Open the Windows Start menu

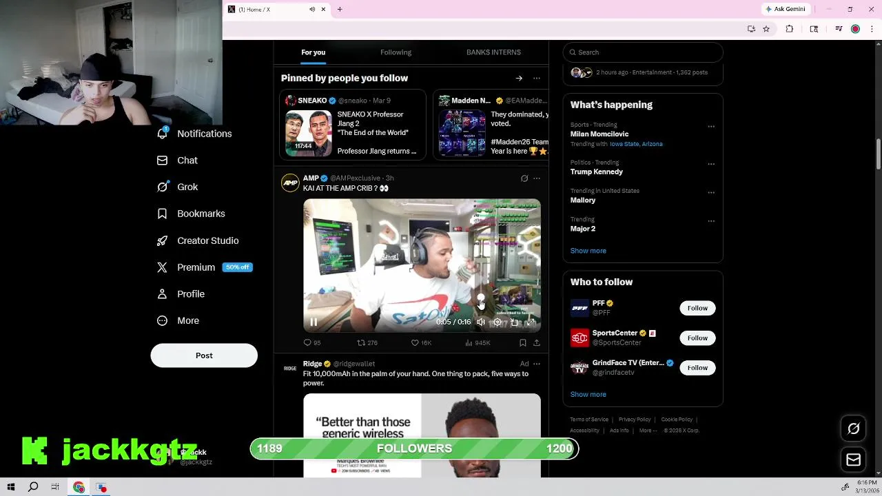click(11, 487)
